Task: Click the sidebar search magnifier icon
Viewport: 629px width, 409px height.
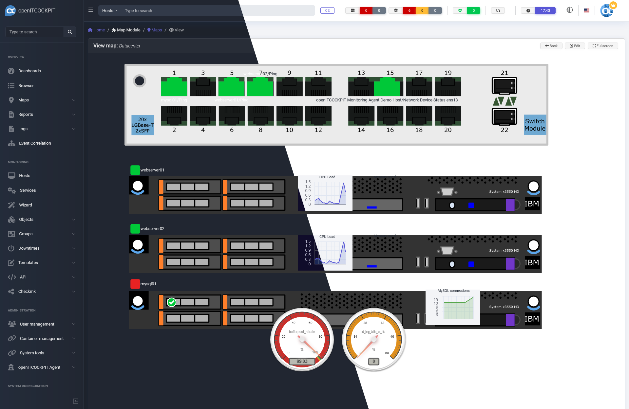Action: pyautogui.click(x=70, y=32)
